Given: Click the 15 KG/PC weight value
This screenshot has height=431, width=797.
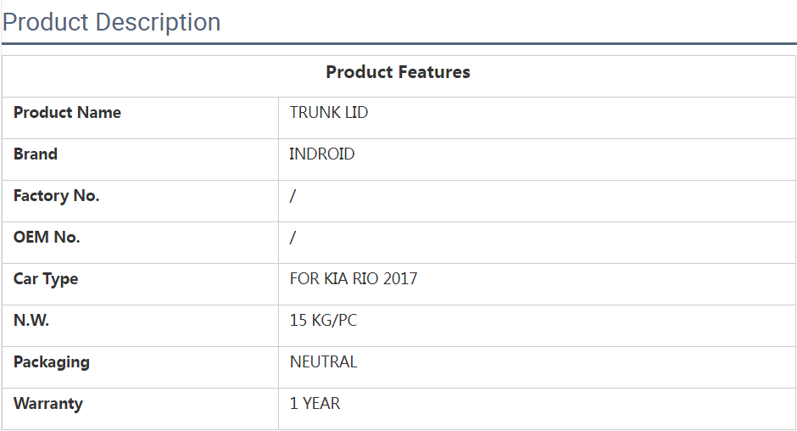Looking at the screenshot, I should click(324, 321).
